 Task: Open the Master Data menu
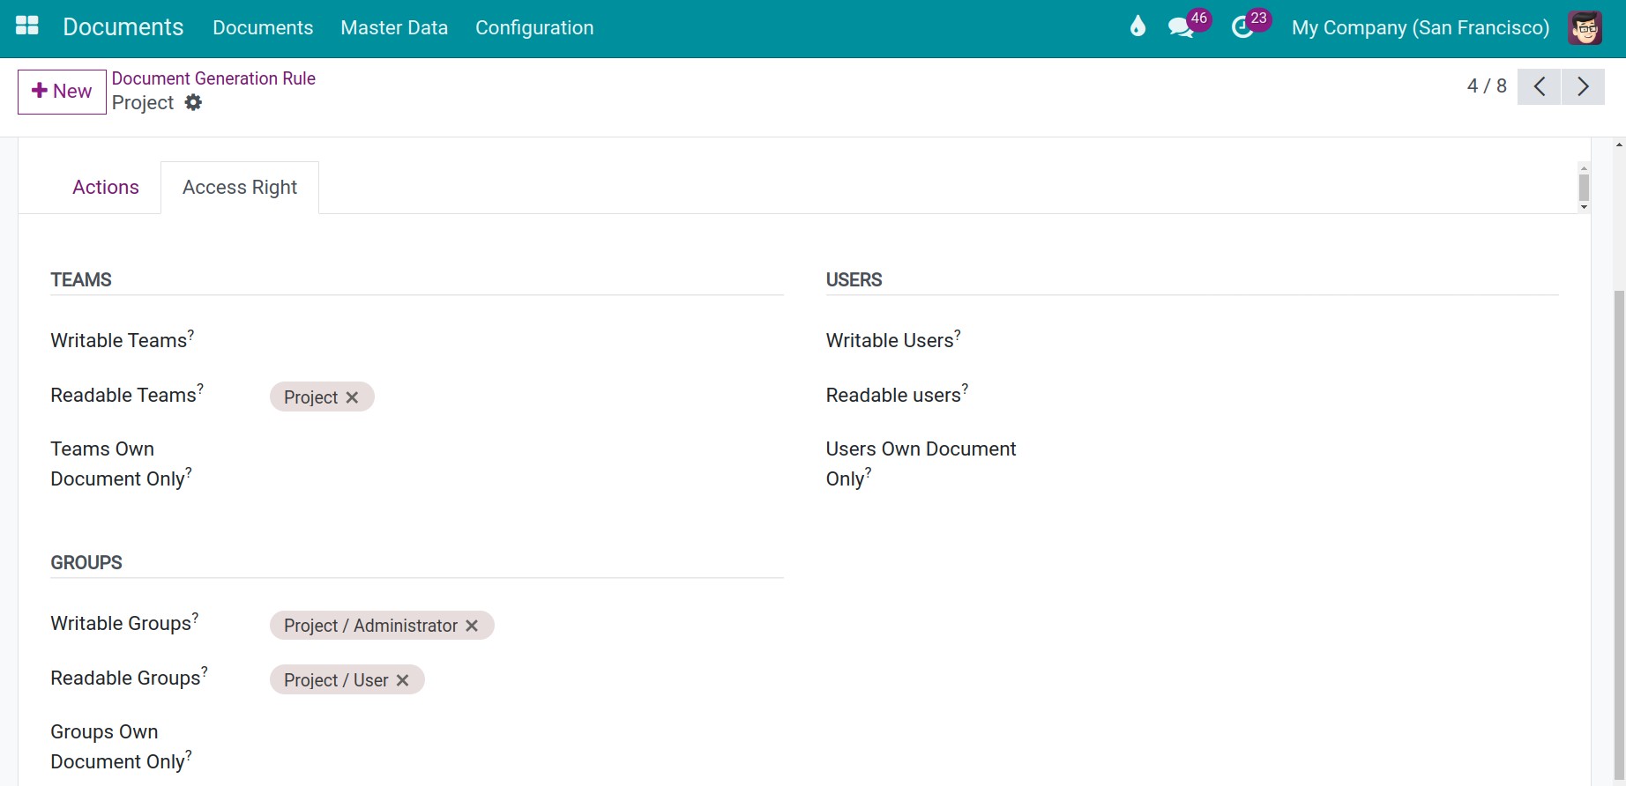point(394,27)
